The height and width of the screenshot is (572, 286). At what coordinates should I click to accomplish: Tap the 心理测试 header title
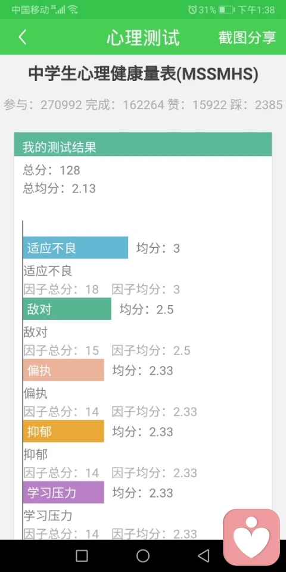point(143,38)
